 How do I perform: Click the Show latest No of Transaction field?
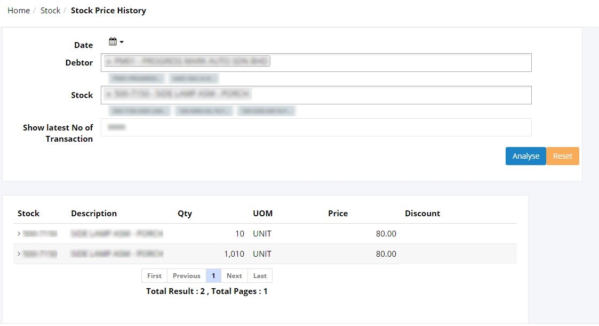316,127
